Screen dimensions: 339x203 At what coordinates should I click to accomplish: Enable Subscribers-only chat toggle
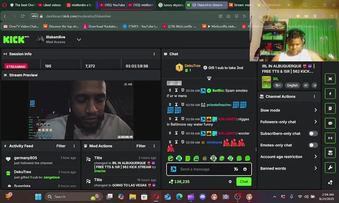click(313, 134)
